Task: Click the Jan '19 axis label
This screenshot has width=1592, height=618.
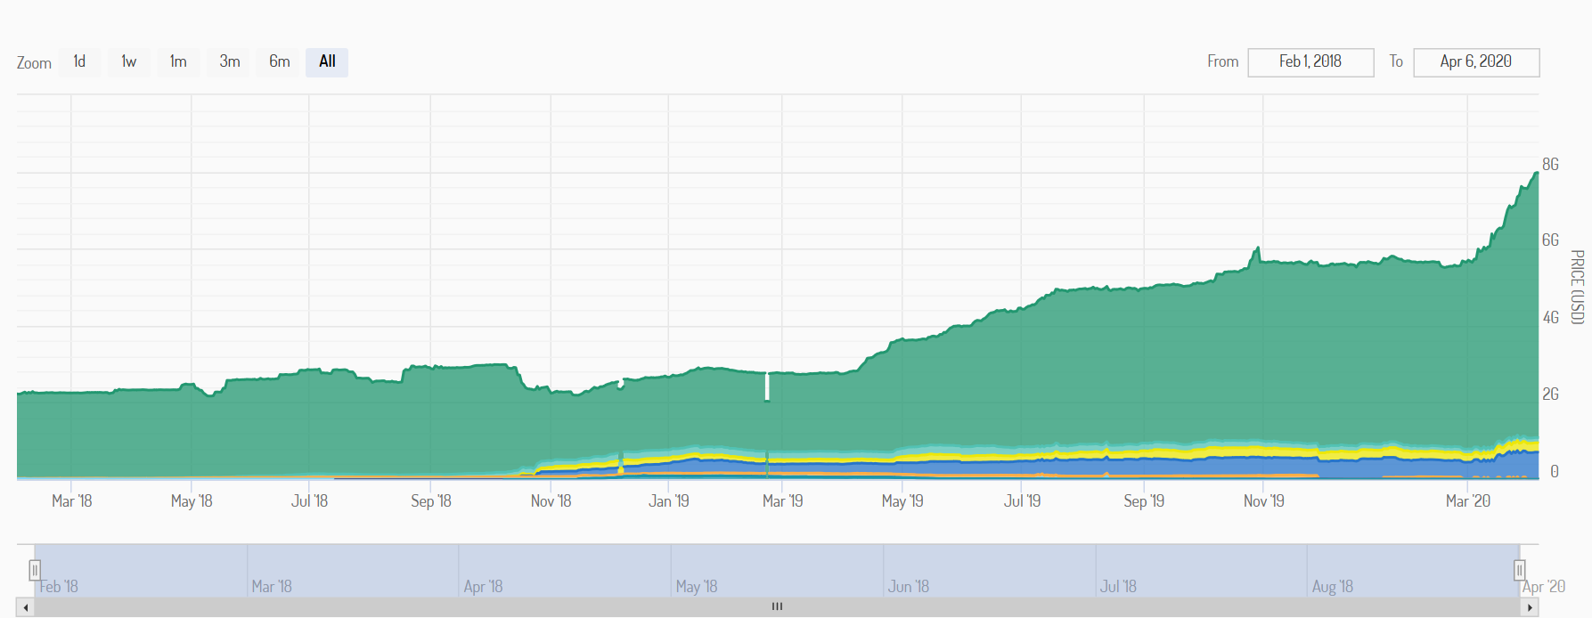Action: pos(669,501)
